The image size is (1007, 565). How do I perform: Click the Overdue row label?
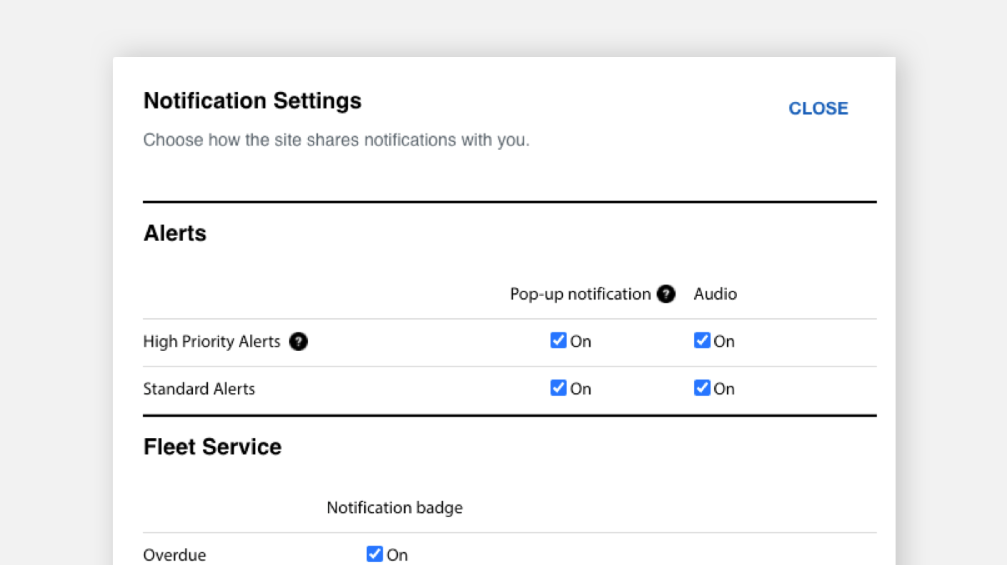pyautogui.click(x=174, y=555)
